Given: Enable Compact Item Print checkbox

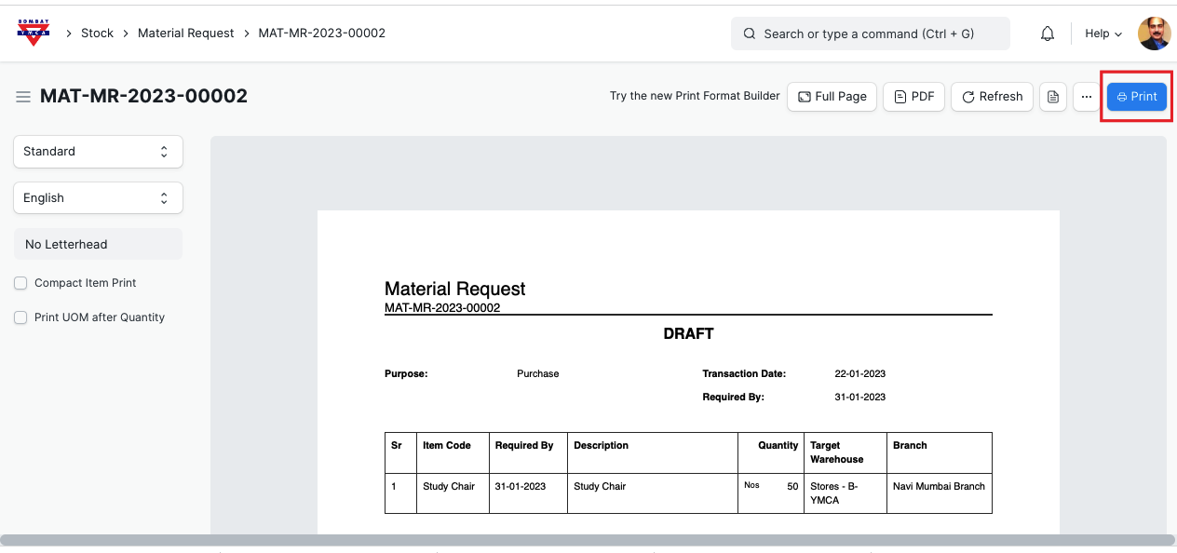Looking at the screenshot, I should (20, 283).
